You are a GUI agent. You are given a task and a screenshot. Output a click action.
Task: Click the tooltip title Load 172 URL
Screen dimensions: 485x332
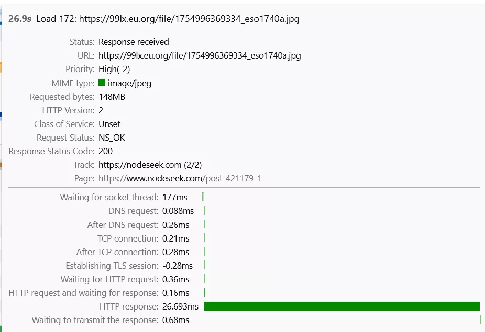pos(168,19)
